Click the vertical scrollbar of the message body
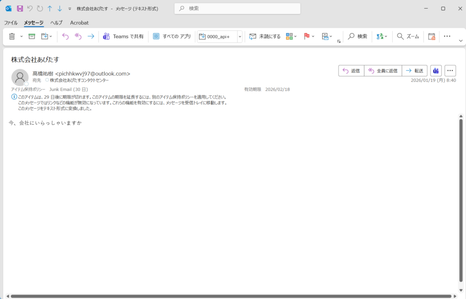The height and width of the screenshot is (299, 466). point(461,200)
